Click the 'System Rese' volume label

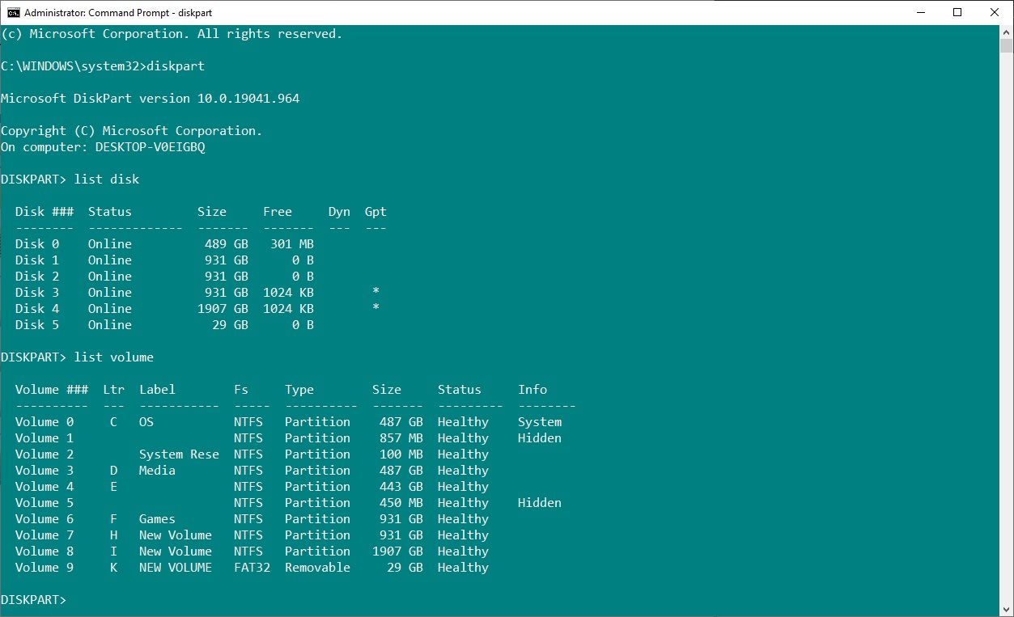(x=179, y=454)
